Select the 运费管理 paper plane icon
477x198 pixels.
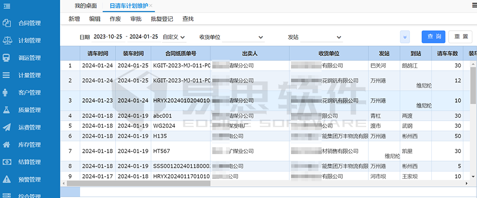[7, 127]
